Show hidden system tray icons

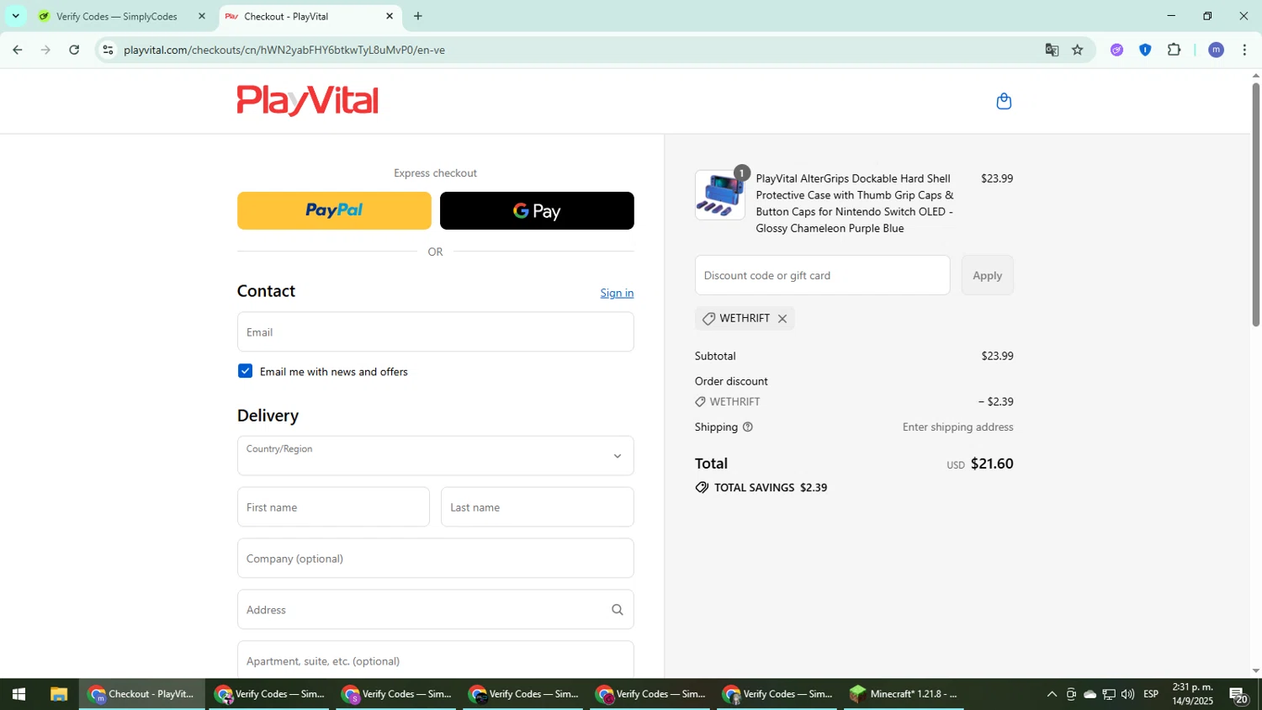point(1052,695)
